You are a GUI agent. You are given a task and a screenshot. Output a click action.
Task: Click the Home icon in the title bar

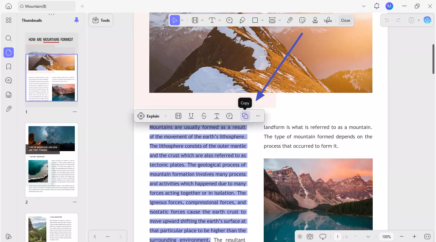click(x=9, y=6)
